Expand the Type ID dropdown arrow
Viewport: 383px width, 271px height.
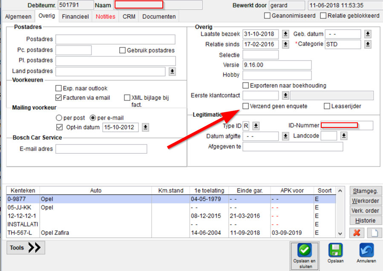(256, 126)
